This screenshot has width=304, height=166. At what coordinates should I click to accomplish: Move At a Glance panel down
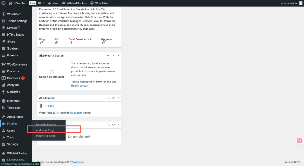tap(113, 98)
